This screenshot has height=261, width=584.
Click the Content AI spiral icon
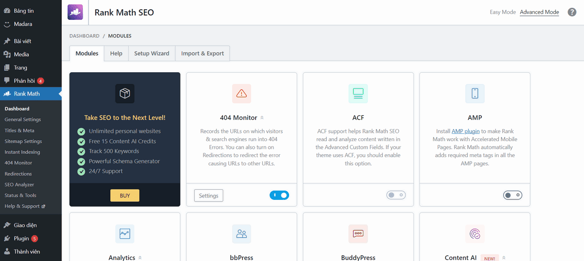tap(475, 234)
